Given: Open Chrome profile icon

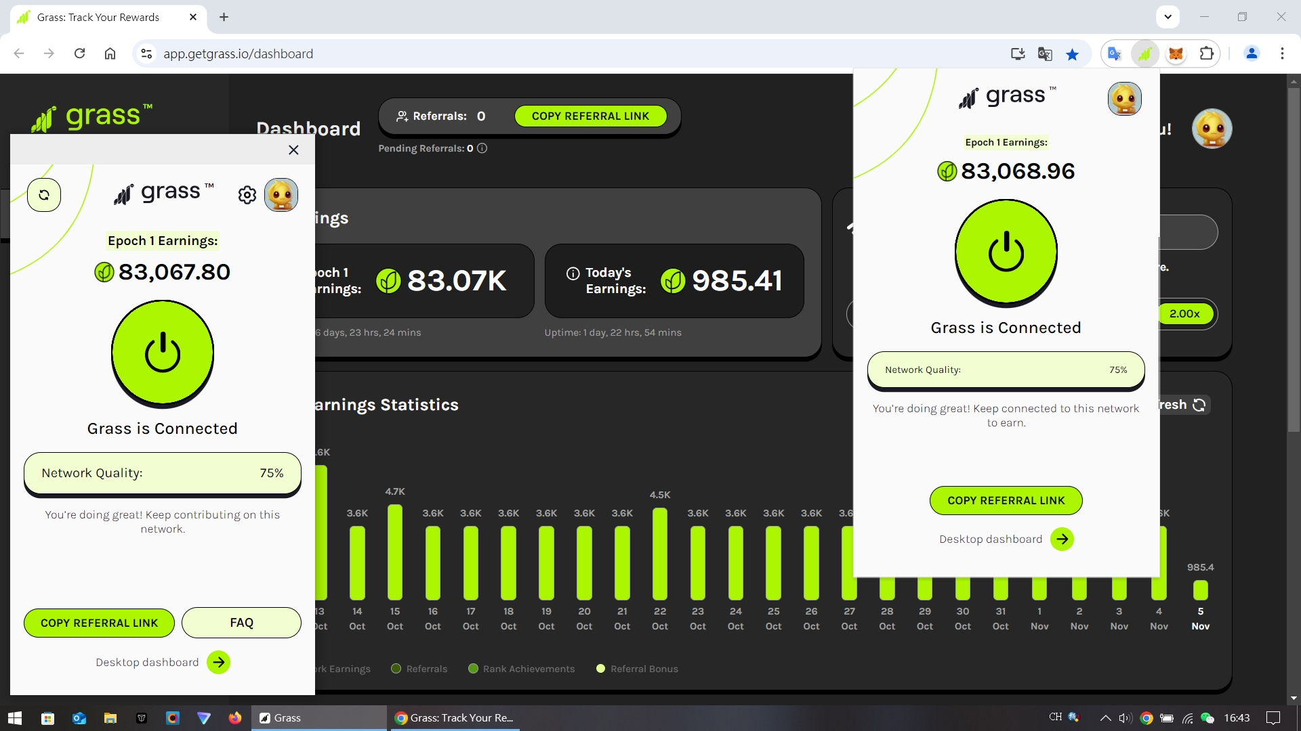Looking at the screenshot, I should pos(1252,53).
